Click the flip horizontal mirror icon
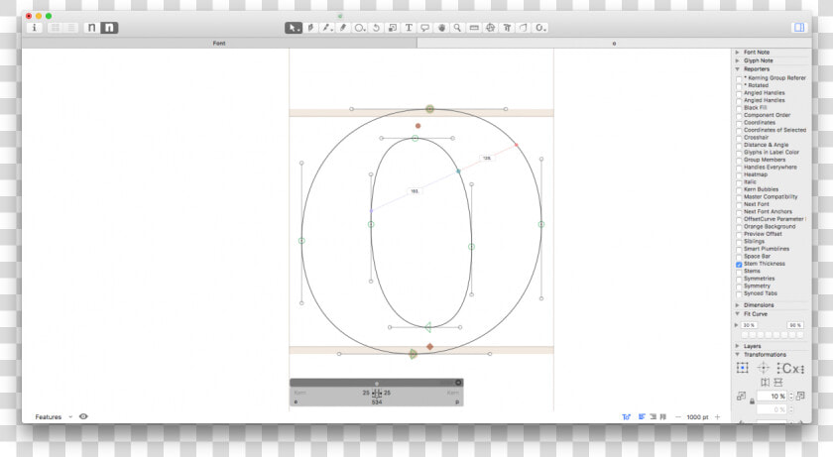The width and height of the screenshot is (833, 457). tap(765, 383)
